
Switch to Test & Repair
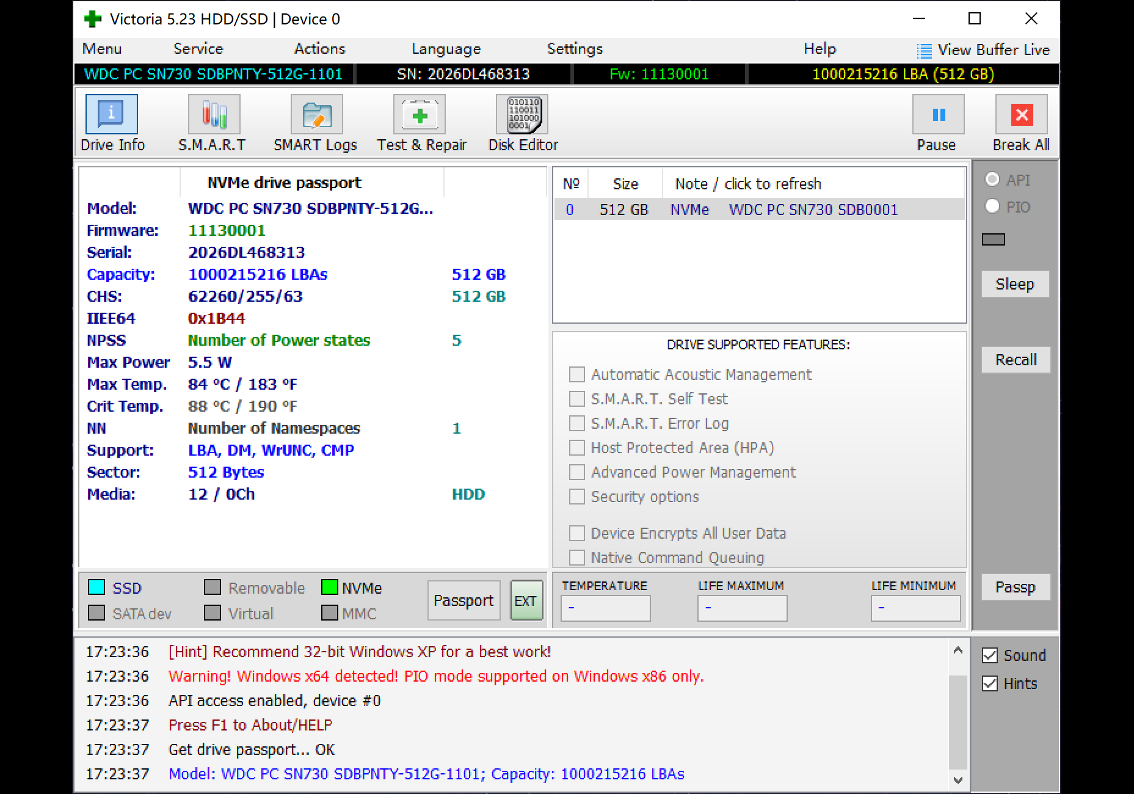(x=420, y=114)
